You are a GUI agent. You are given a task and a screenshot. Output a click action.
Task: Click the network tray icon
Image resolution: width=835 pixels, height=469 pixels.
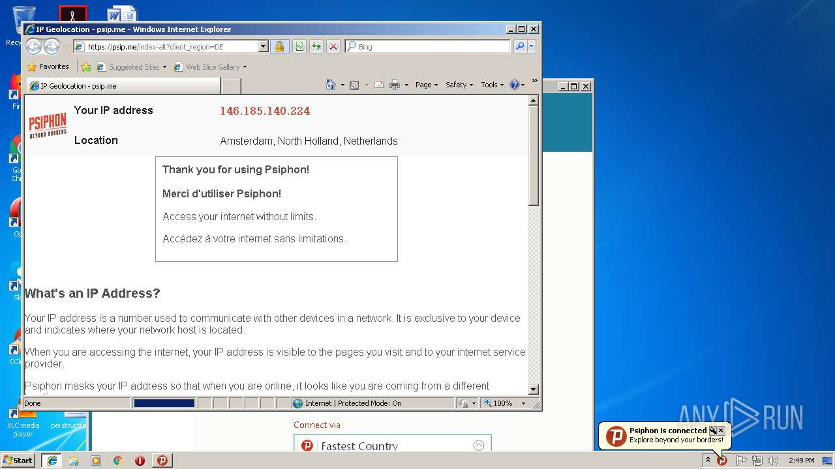[x=757, y=461]
